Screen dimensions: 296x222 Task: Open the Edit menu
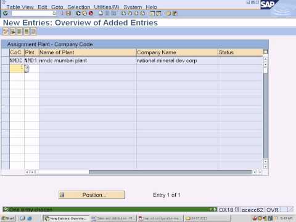click(x=43, y=7)
